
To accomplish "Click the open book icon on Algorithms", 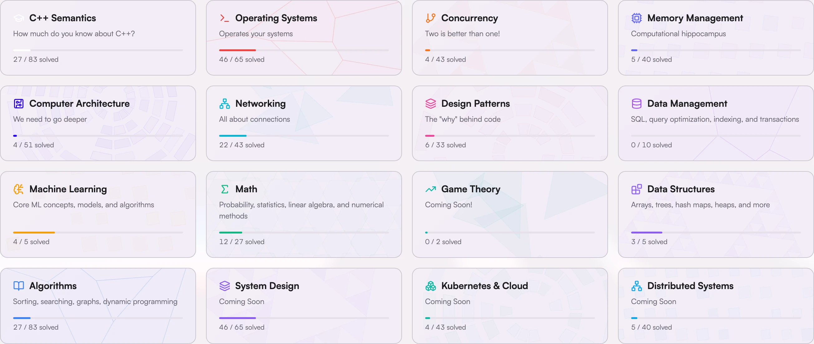I will (19, 286).
